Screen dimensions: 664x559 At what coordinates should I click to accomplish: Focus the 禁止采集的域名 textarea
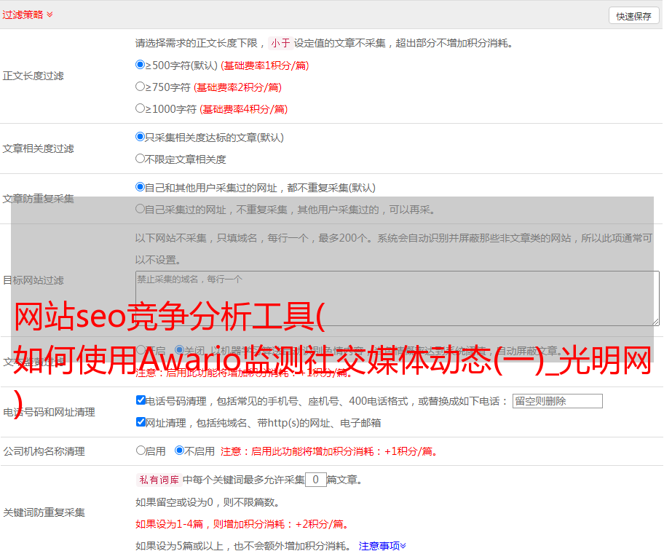point(398,298)
